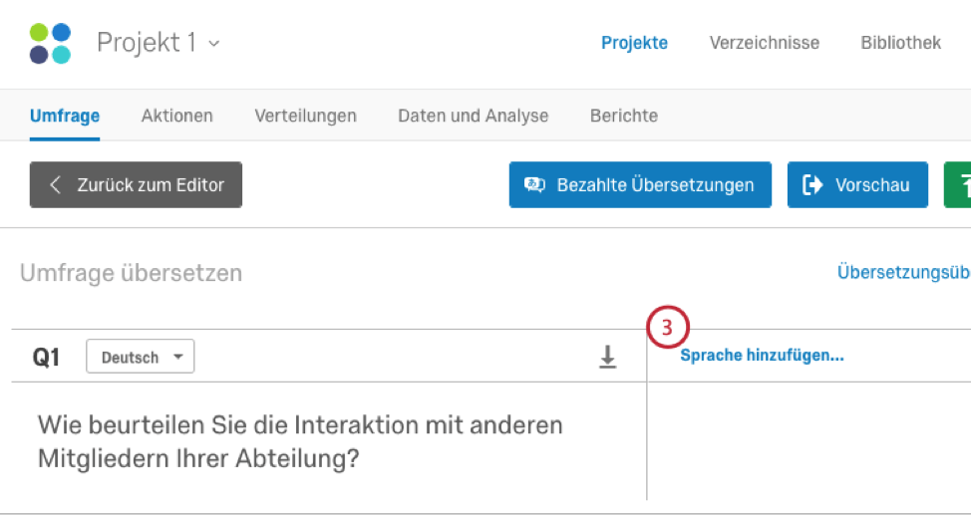Click the exit-arrow icon on Vorschau
Viewport: 971px width, 520px height.
[812, 184]
